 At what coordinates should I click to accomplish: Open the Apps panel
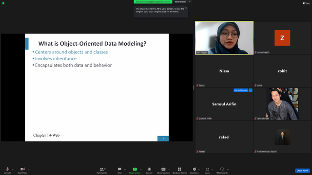point(207,170)
